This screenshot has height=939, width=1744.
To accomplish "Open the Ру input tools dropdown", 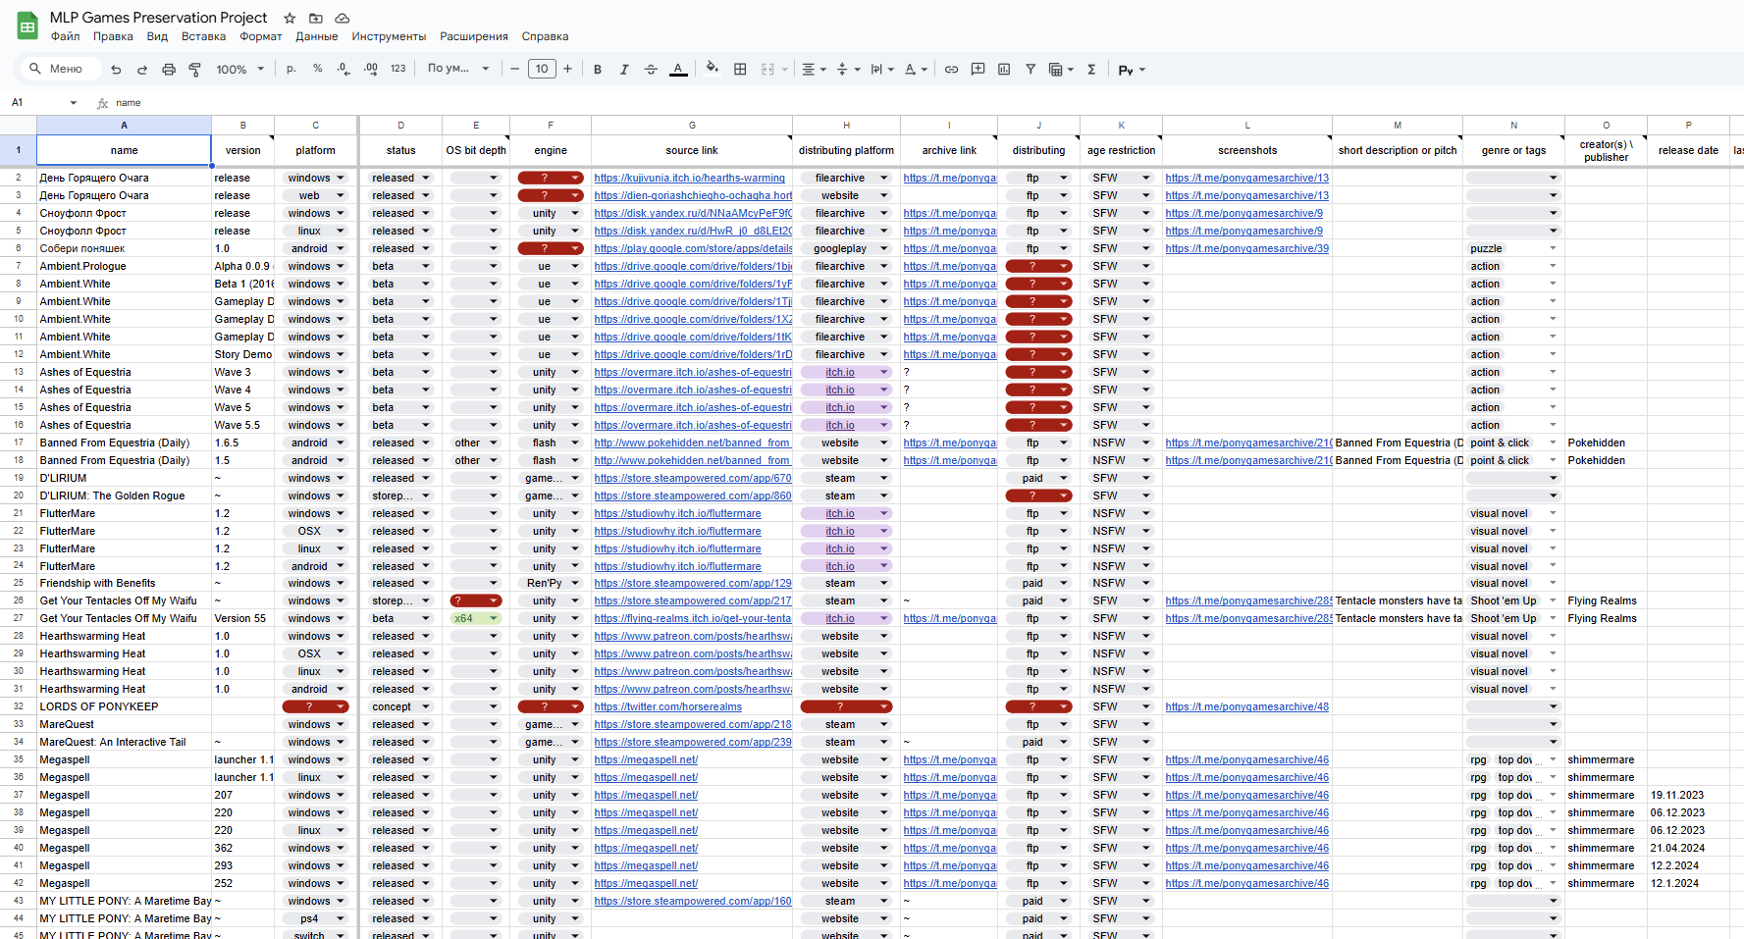I will coord(1132,69).
